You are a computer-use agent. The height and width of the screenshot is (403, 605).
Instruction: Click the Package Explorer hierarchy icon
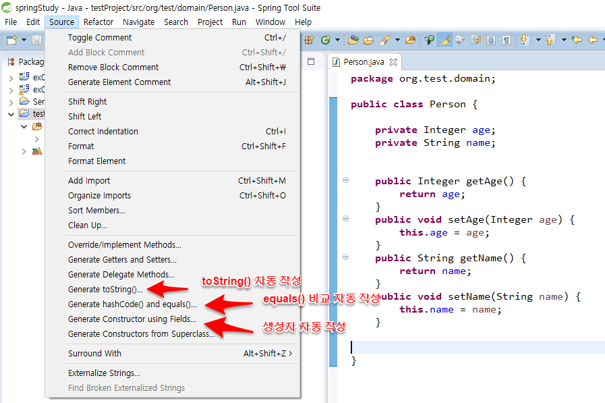(x=11, y=61)
